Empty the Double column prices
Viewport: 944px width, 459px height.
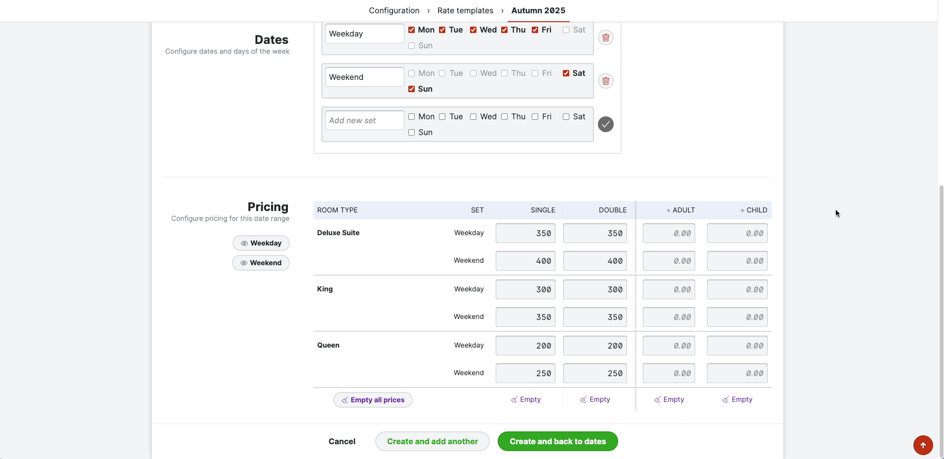coord(595,399)
